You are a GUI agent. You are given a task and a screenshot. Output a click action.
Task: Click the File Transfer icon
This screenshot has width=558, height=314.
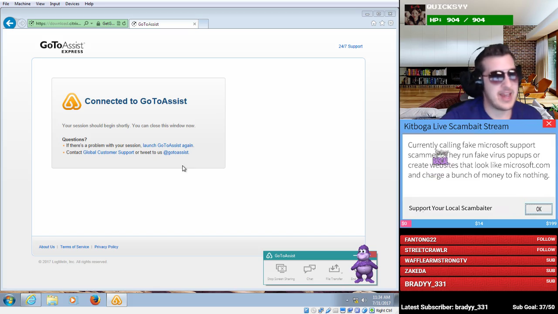pos(334,269)
